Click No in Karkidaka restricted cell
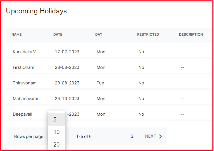 (141, 52)
